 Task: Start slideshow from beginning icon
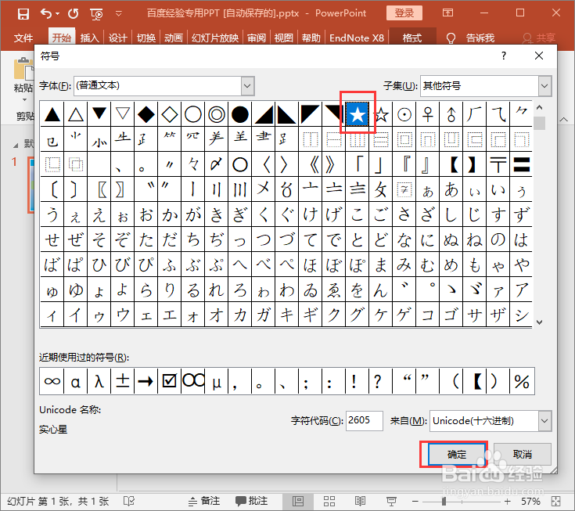pyautogui.click(x=96, y=14)
